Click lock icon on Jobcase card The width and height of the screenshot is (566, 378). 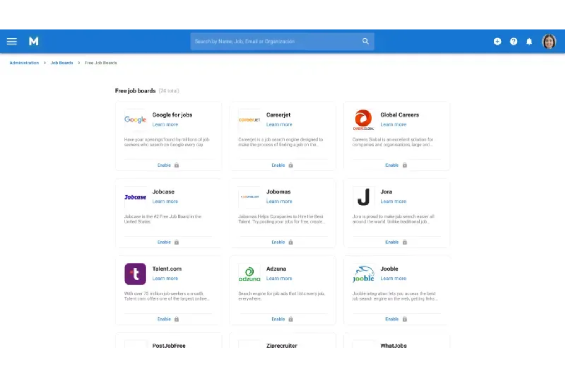(x=176, y=242)
